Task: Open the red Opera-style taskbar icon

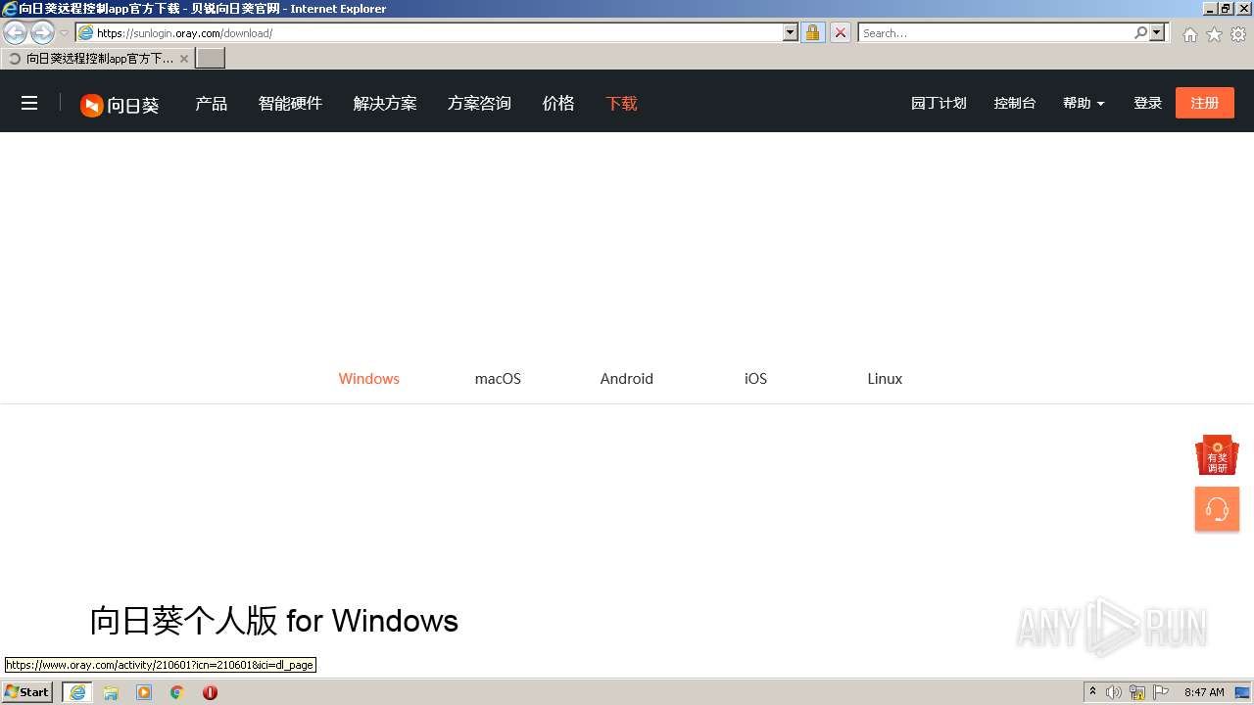Action: [x=210, y=692]
